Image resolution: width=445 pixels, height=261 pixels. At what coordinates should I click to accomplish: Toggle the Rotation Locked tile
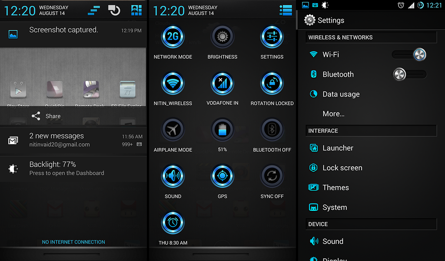[x=272, y=84]
